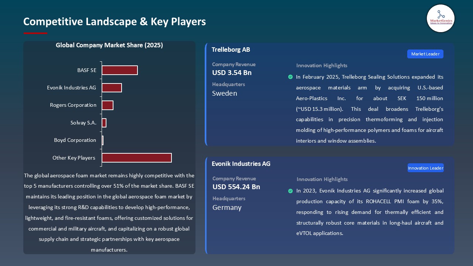Expand the Evonik Industries AG company card
The width and height of the screenshot is (473, 266).
[x=329, y=205]
